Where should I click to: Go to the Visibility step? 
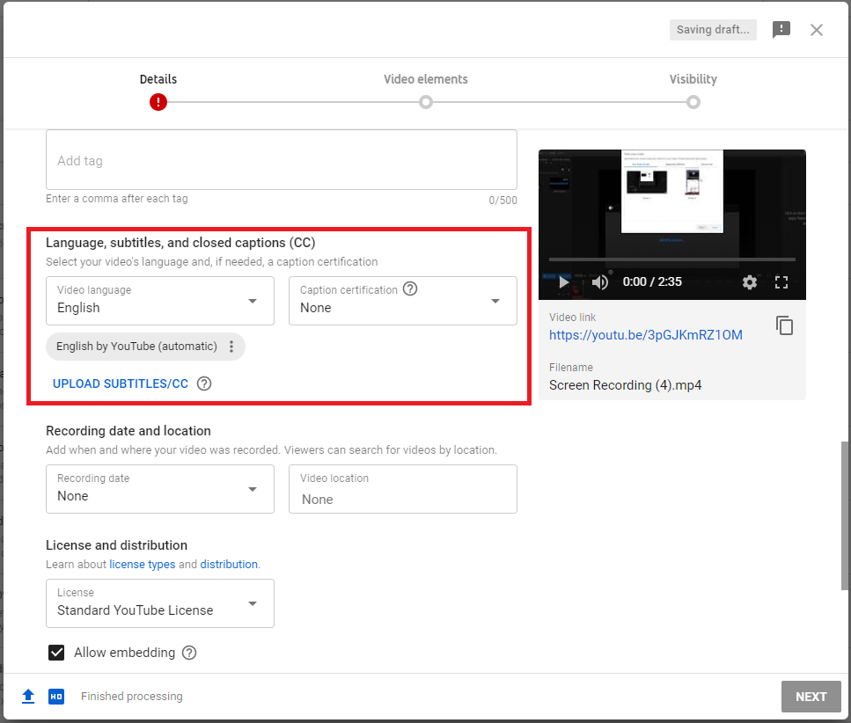693,101
